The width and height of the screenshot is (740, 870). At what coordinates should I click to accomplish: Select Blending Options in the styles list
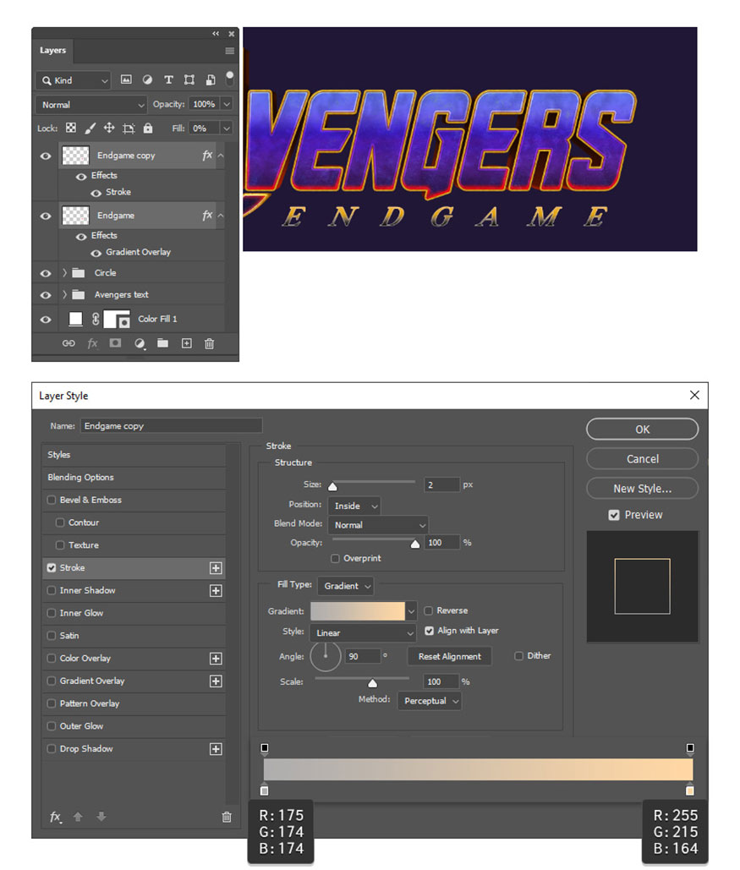click(x=80, y=478)
